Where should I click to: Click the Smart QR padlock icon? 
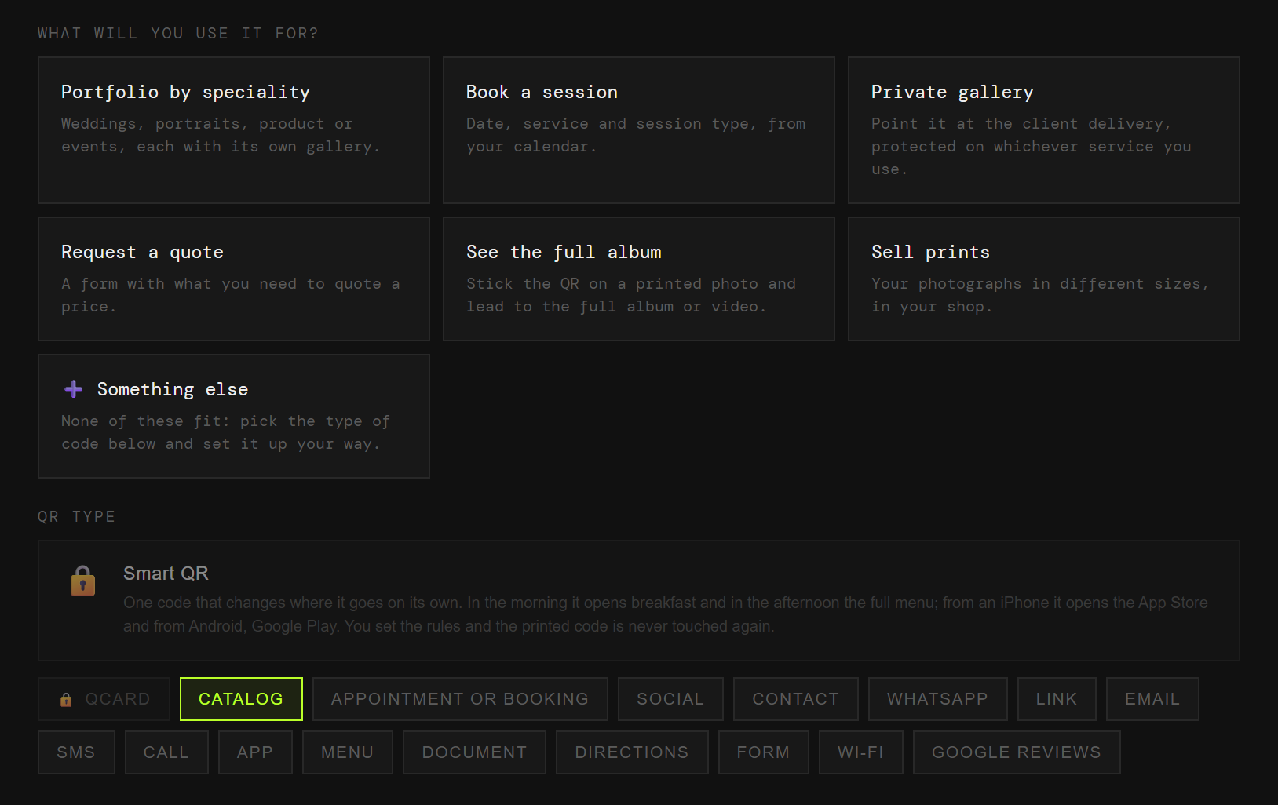click(82, 581)
